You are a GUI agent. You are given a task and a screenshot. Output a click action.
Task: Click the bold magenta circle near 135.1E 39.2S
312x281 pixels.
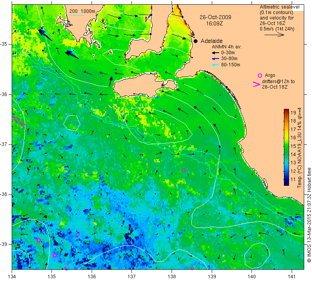click(55, 255)
